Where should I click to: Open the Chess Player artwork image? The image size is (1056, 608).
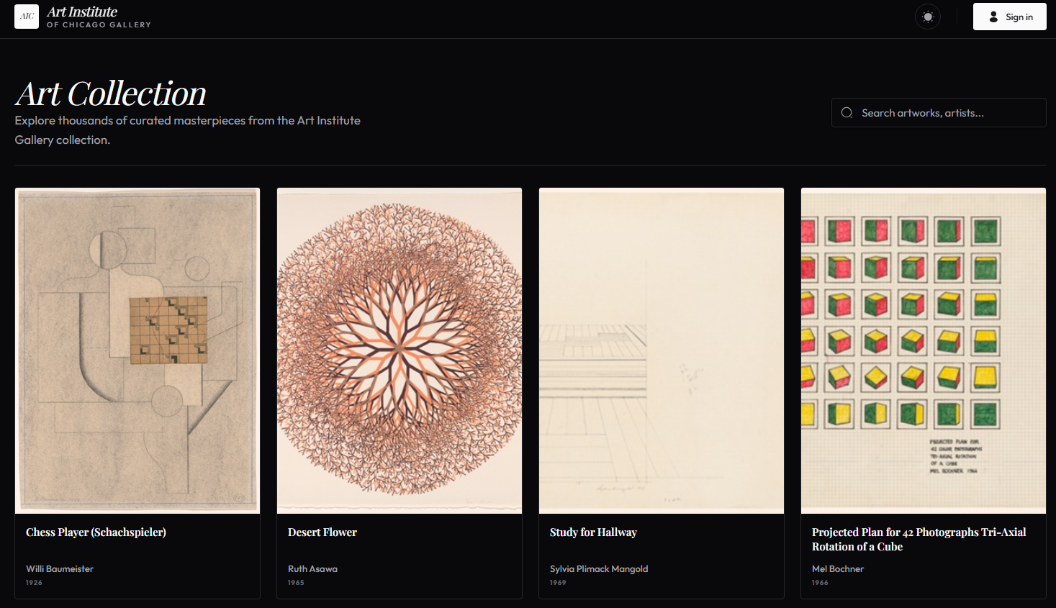(x=137, y=351)
